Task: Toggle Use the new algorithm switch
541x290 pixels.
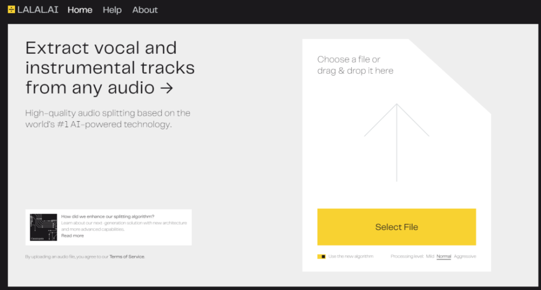Action: [321, 256]
